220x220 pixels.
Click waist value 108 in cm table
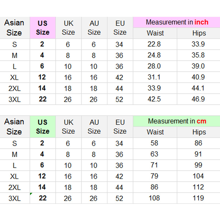[154, 198]
